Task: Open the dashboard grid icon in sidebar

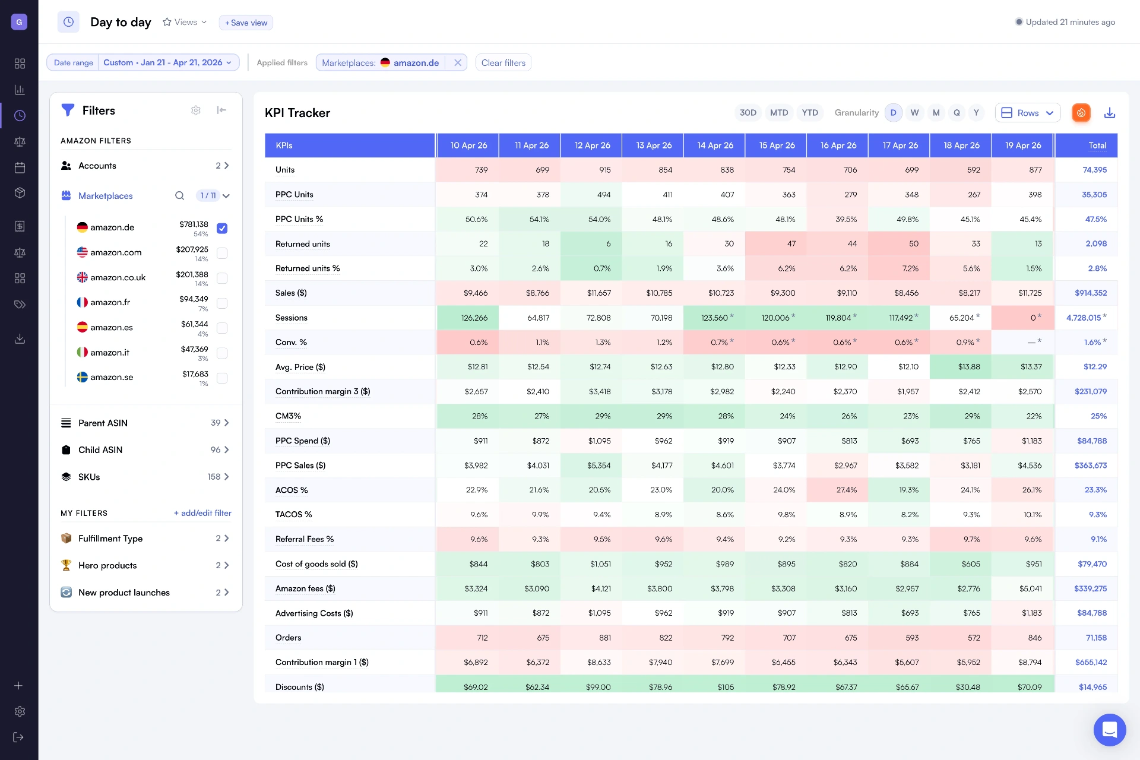Action: [20, 64]
